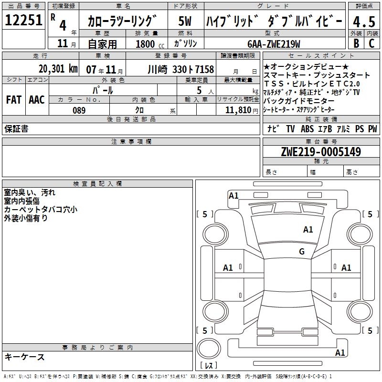The width and height of the screenshot is (382, 382).
Task: Select the displacement value 1800 cc
Action: point(150,44)
